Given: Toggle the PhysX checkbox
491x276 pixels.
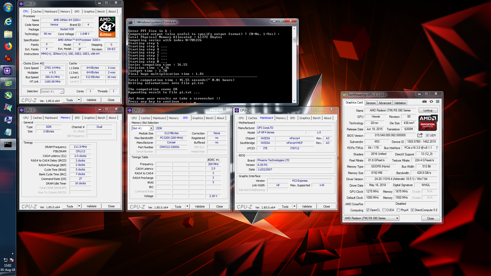Looking at the screenshot, I should click(x=398, y=210).
